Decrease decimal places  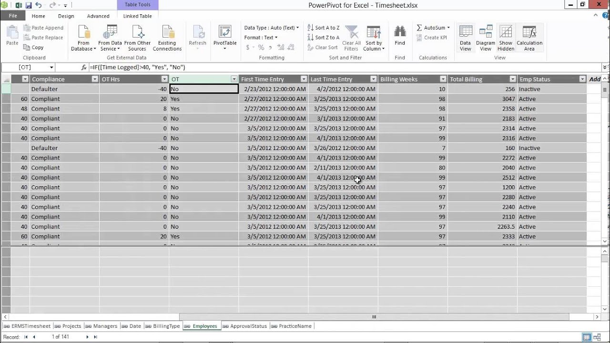(x=291, y=48)
